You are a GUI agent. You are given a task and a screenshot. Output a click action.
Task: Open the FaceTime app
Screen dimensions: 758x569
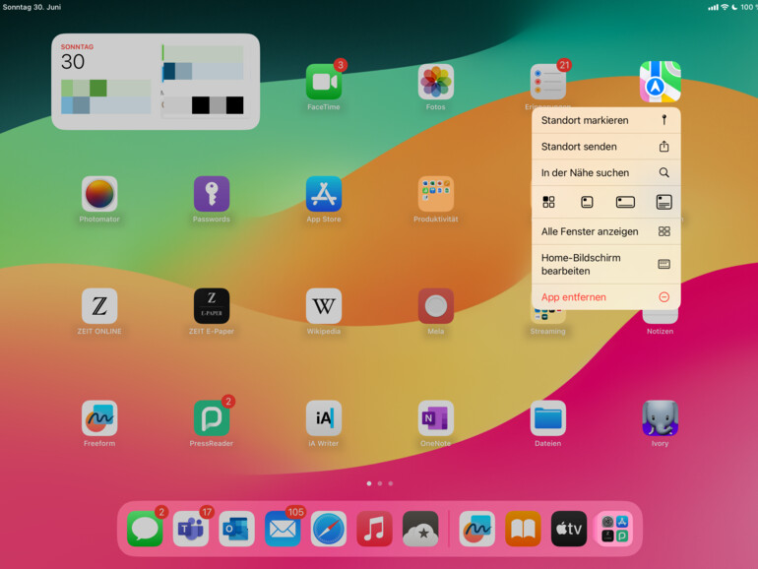point(324,82)
